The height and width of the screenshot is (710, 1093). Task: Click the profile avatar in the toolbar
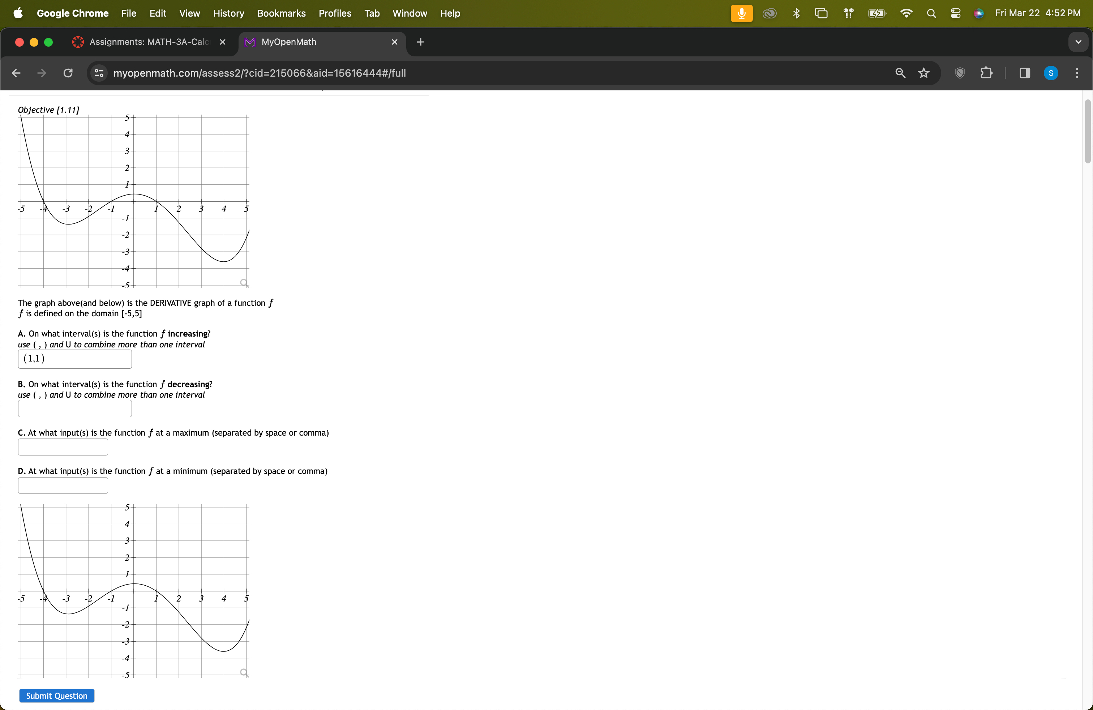point(1051,73)
